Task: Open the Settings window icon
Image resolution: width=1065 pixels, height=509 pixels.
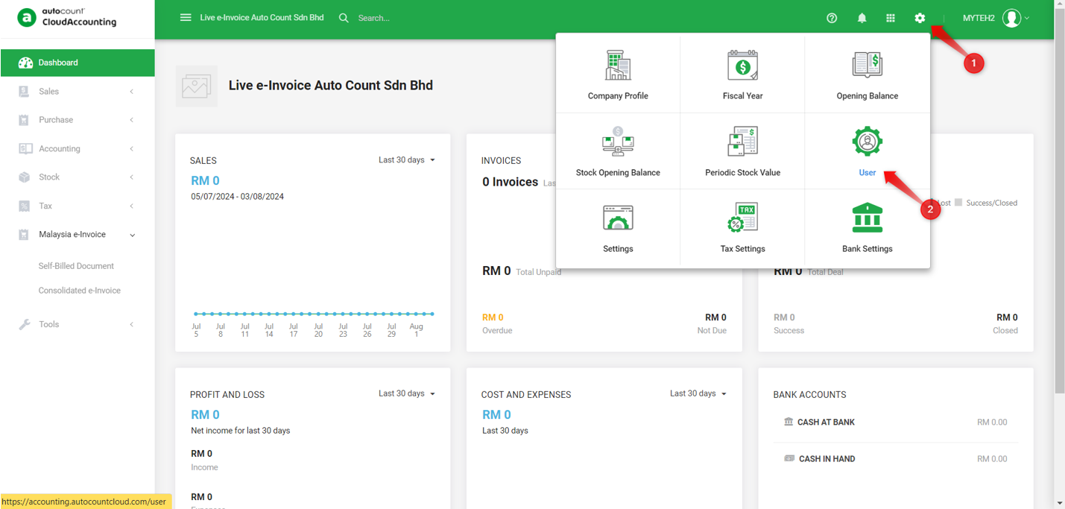Action: pyautogui.click(x=618, y=218)
